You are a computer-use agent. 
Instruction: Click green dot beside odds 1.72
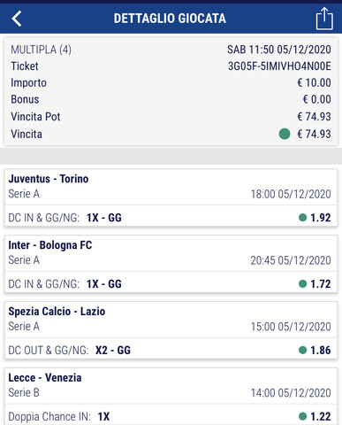point(302,284)
